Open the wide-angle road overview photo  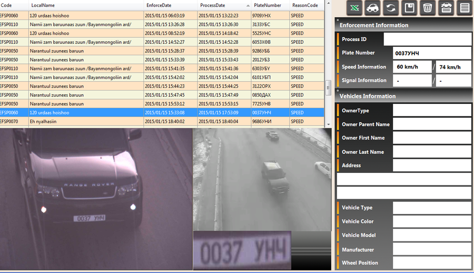(262, 180)
